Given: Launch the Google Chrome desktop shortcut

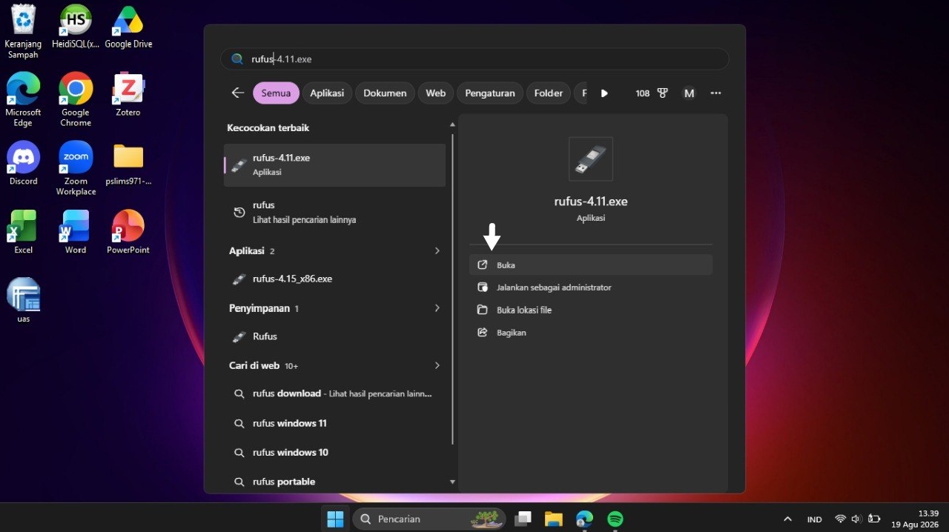Looking at the screenshot, I should point(76,100).
